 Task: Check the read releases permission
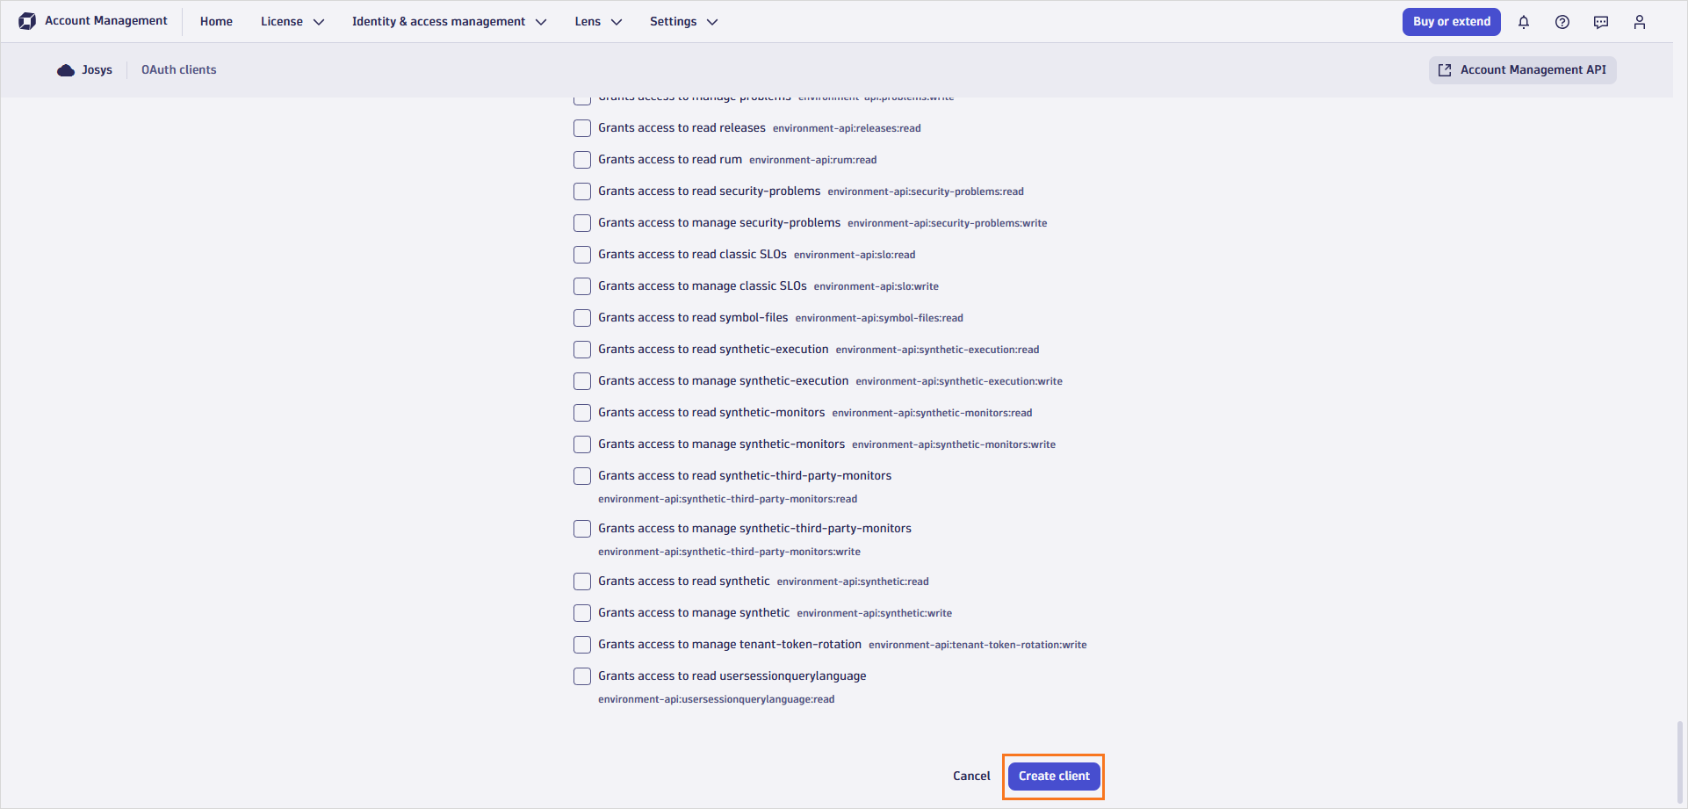tap(582, 128)
